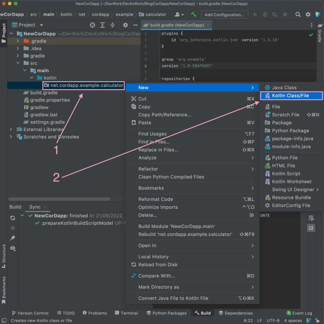324x324 pixels.
Task: Click tool window toggle icon in status bar
Action: pyautogui.click(x=4, y=321)
